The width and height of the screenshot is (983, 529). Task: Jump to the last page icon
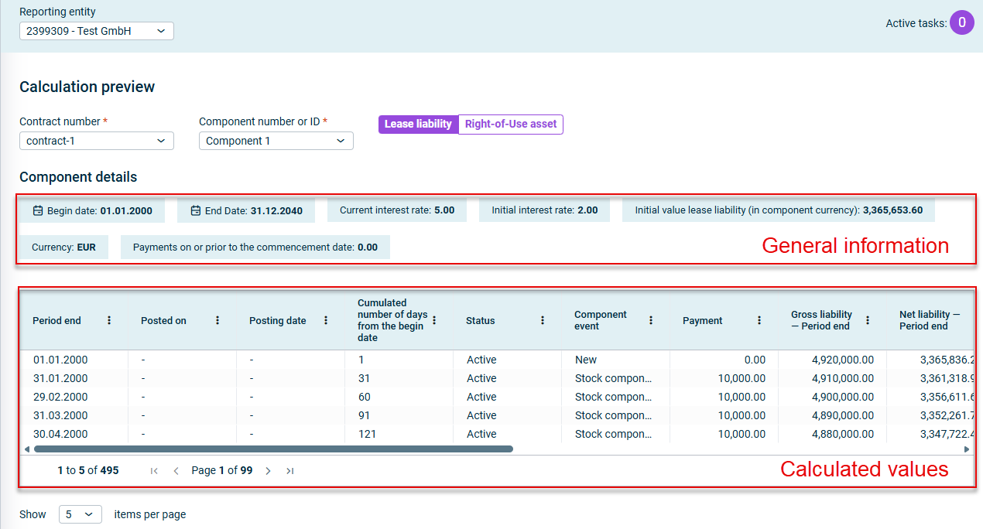[x=289, y=470]
